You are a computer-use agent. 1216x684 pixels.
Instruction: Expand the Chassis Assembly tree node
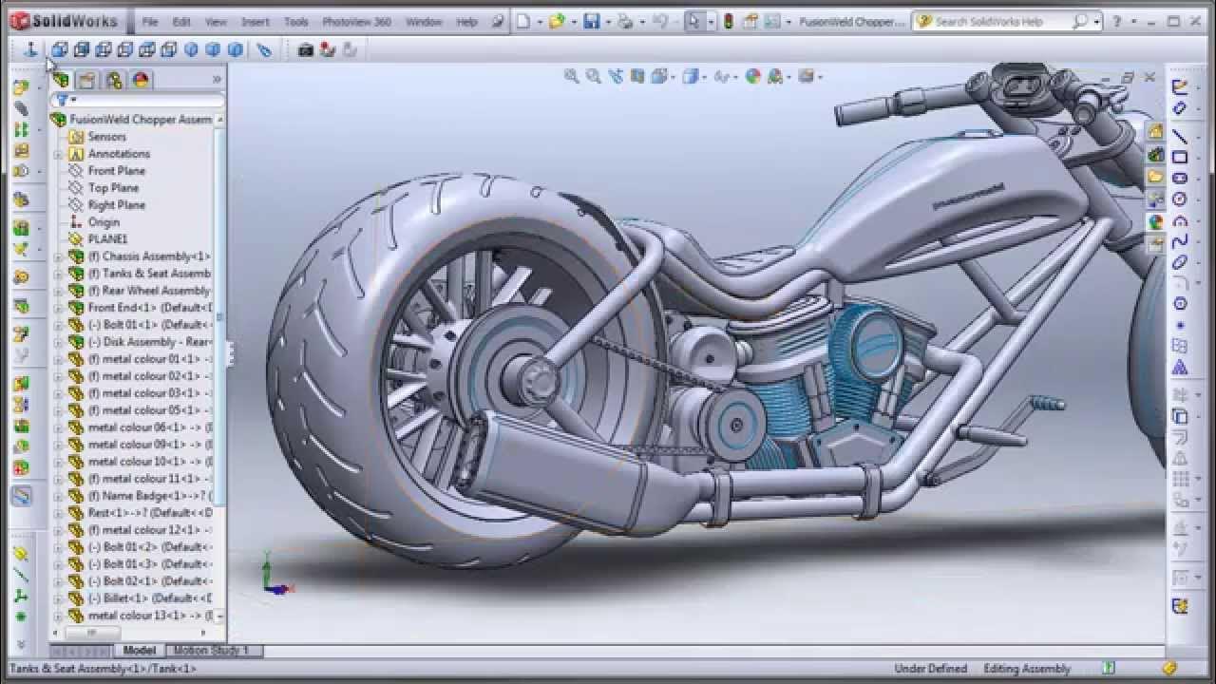click(x=58, y=256)
